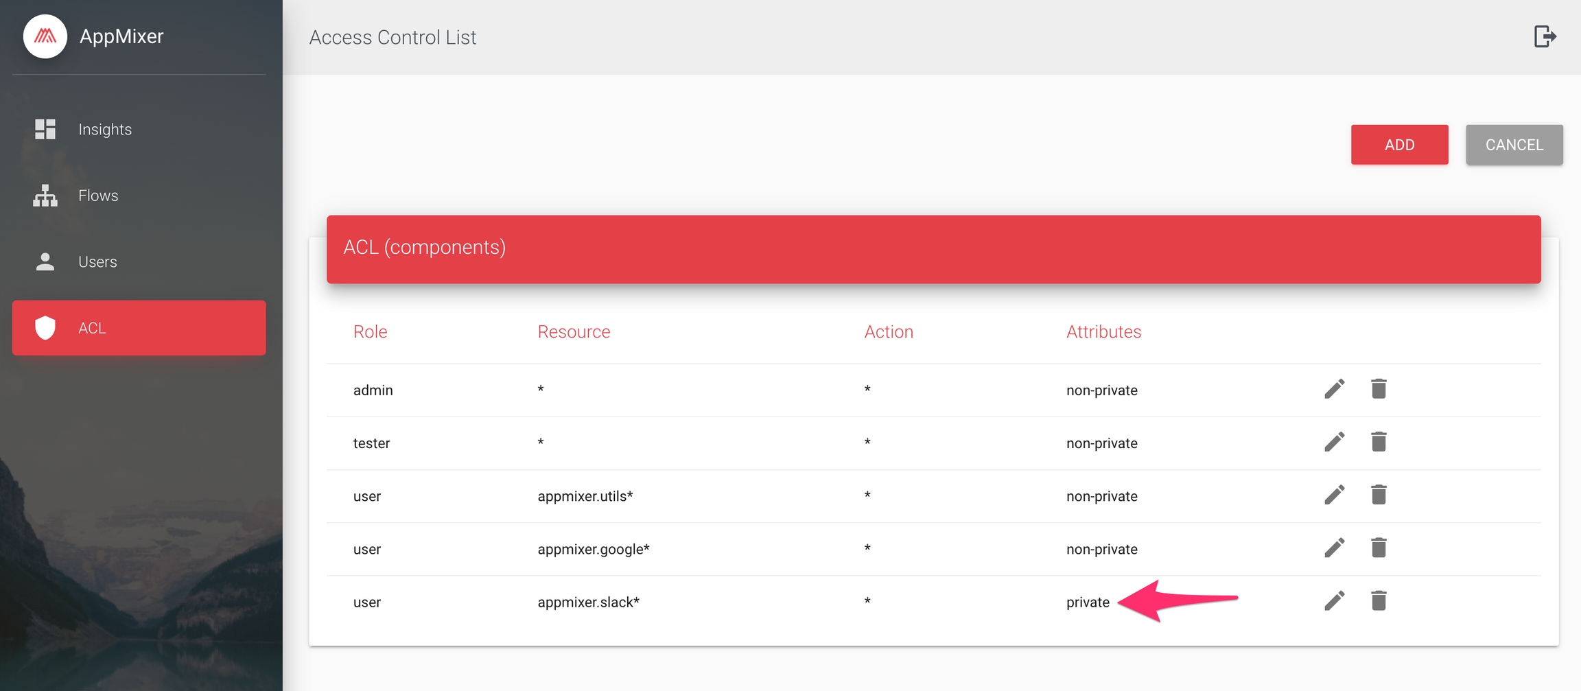Edit the appmixer.slack* private rule
Screen dimensions: 1581x691
(x=1334, y=601)
